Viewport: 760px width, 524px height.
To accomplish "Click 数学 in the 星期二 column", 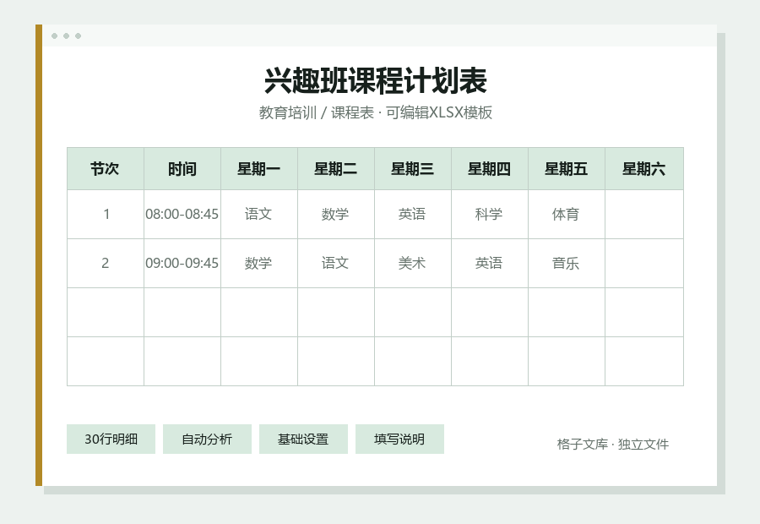I will tap(335, 214).
